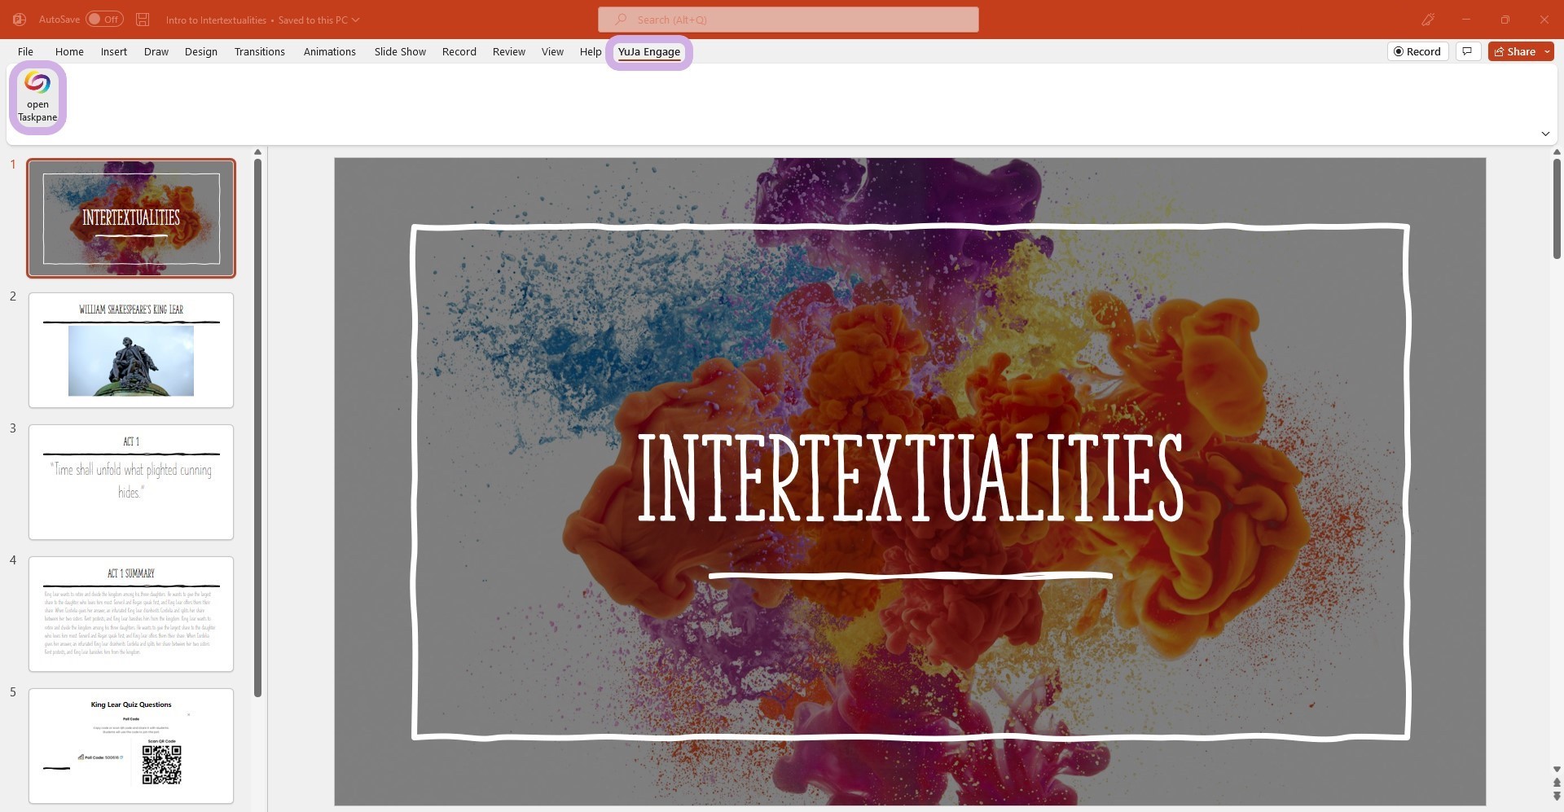The image size is (1564, 812).
Task: Open the Draw tab
Action: coord(156,51)
